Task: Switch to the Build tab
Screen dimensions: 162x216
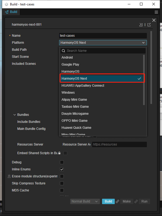Action: click(x=11, y=12)
